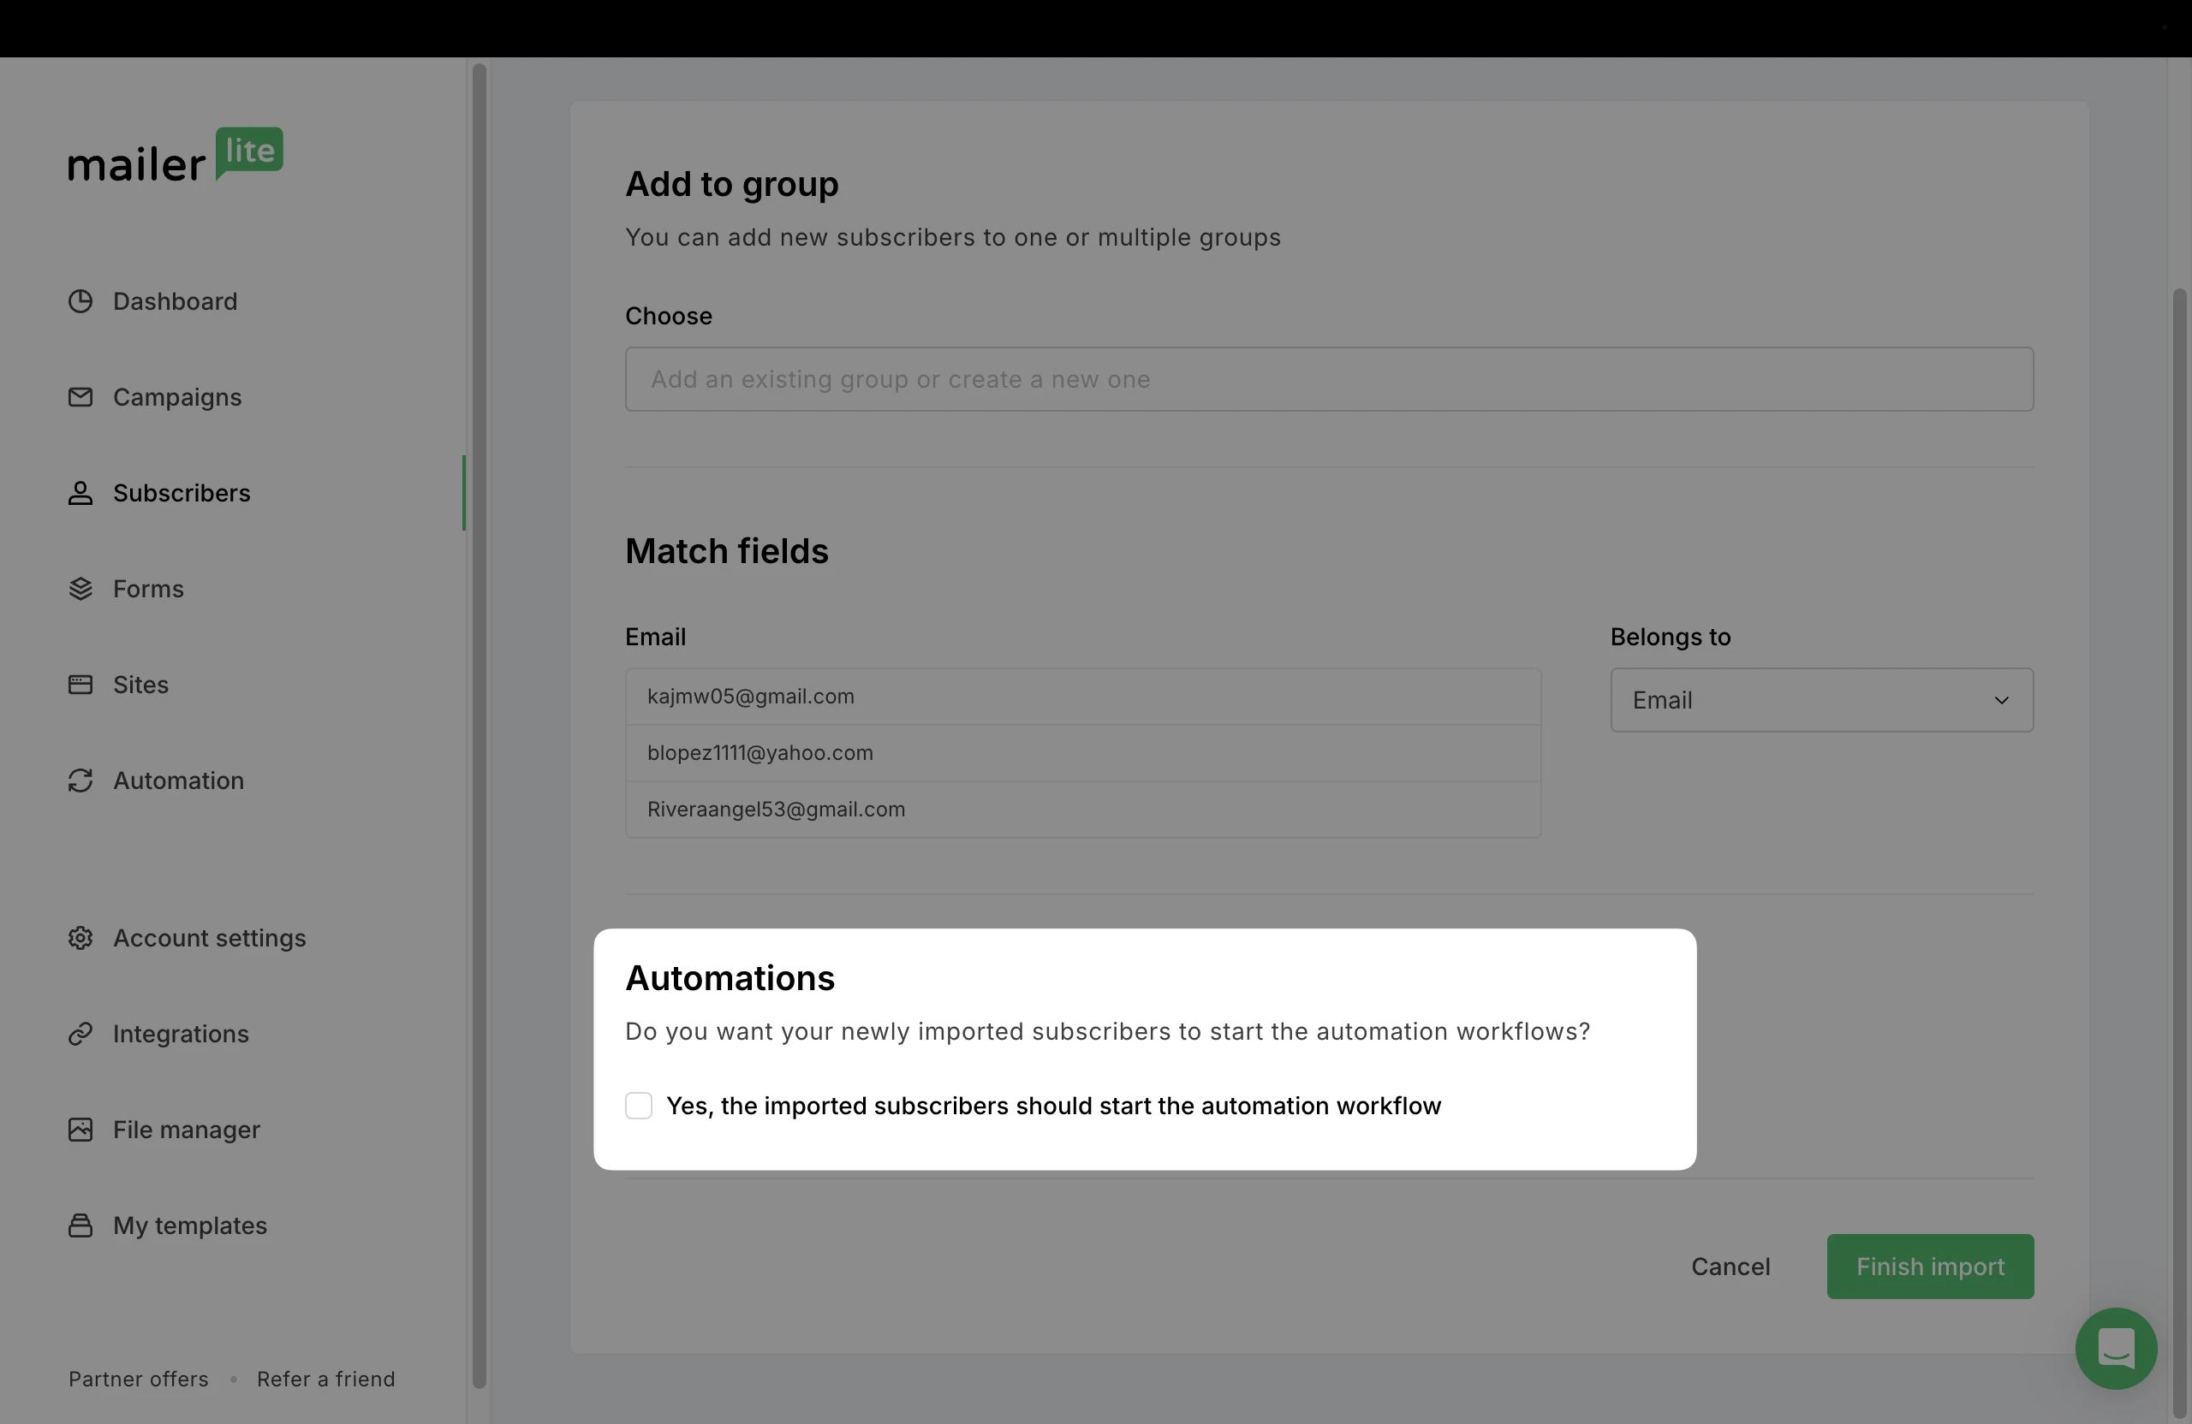Open My templates in sidebar
The width and height of the screenshot is (2192, 1424).
pos(190,1225)
